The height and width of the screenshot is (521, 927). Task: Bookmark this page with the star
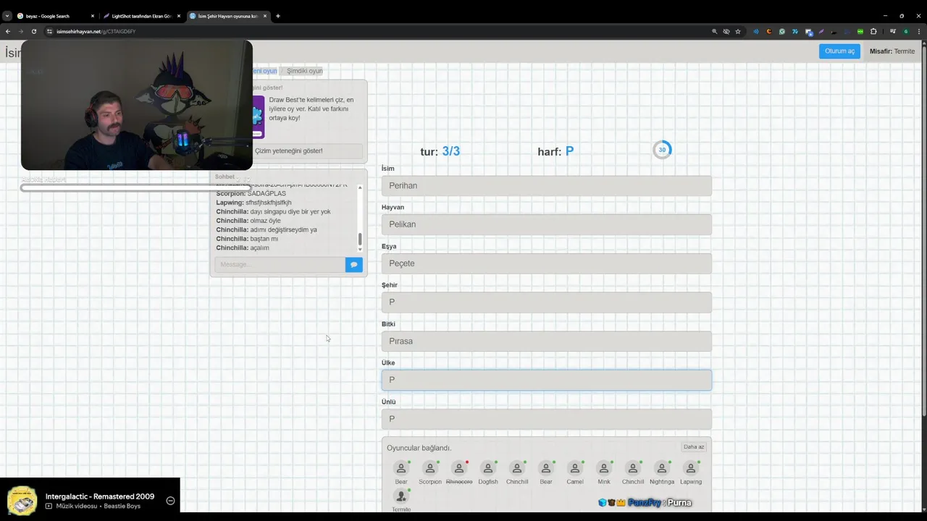[738, 32]
